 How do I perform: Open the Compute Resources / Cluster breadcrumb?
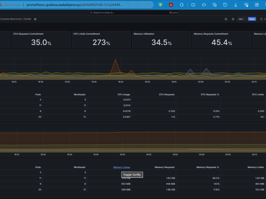click(16, 19)
